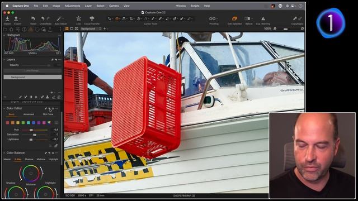Select the Background layer row
The height and width of the screenshot is (201, 358).
(x=32, y=77)
